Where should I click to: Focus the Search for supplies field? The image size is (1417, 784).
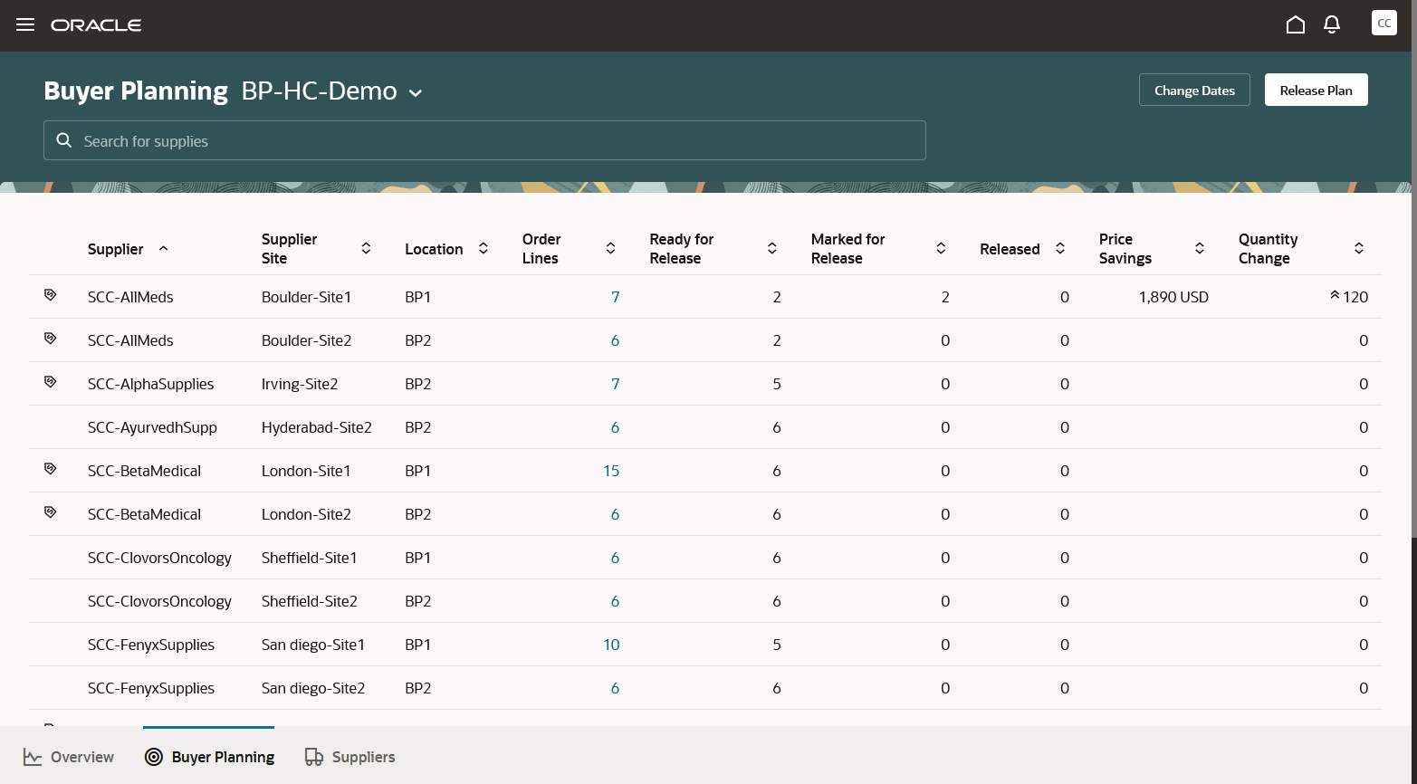(x=484, y=140)
